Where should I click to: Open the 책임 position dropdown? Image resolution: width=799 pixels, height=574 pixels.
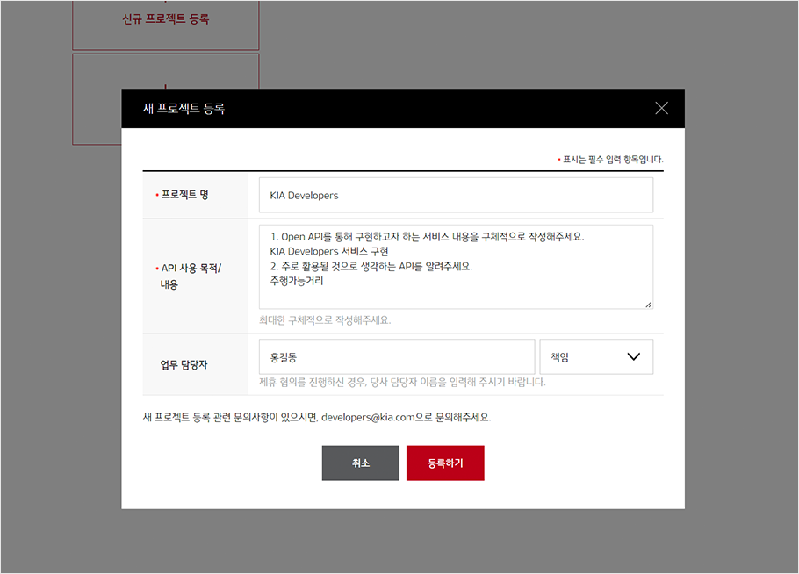(595, 356)
